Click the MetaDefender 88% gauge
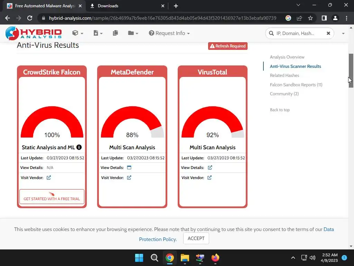This screenshot has height=266, width=354. (x=132, y=122)
